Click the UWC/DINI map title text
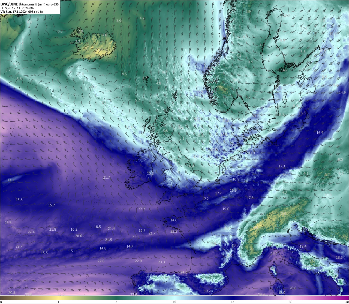 (x=30, y=4)
